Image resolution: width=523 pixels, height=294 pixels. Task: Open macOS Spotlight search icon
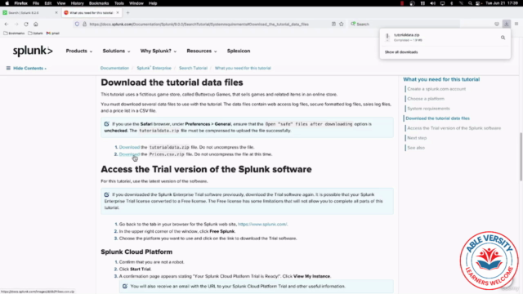470,3
